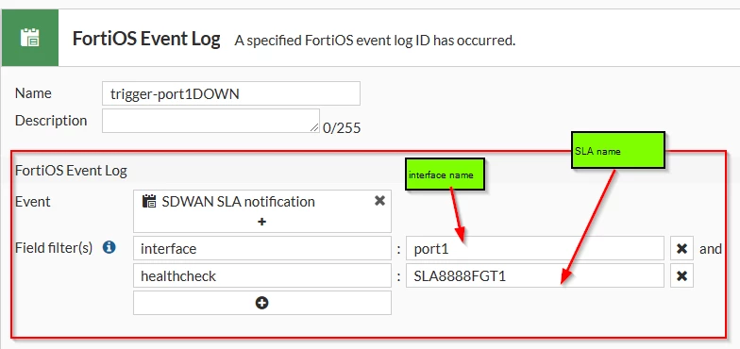Click the interface filter field name box
This screenshot has width=740, height=349.
click(x=262, y=249)
